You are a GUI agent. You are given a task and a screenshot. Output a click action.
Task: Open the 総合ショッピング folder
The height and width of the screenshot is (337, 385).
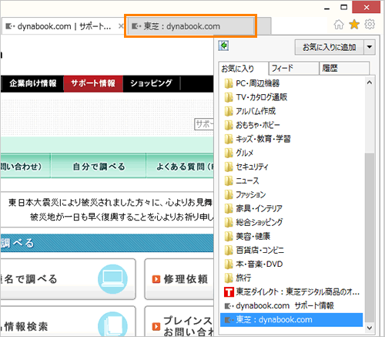(253, 222)
